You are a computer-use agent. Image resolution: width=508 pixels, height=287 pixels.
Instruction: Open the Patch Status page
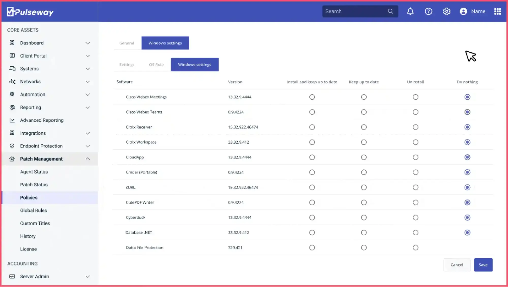coord(34,185)
